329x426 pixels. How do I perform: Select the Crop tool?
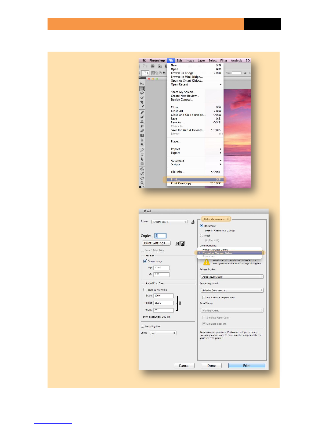(x=142, y=102)
